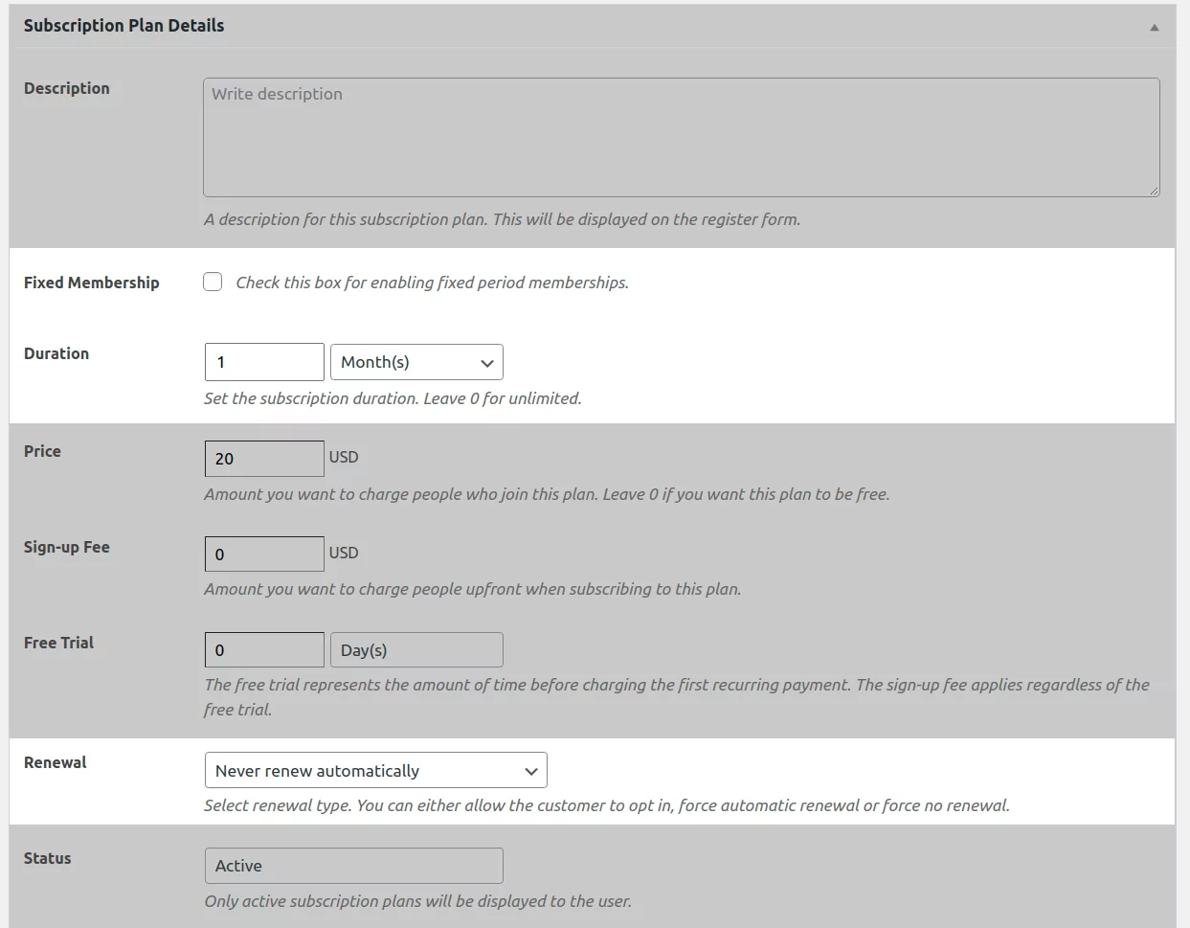Collapse the Subscription Plan Details panel arrow
Screen dimensions: 1190x928
[1154, 27]
